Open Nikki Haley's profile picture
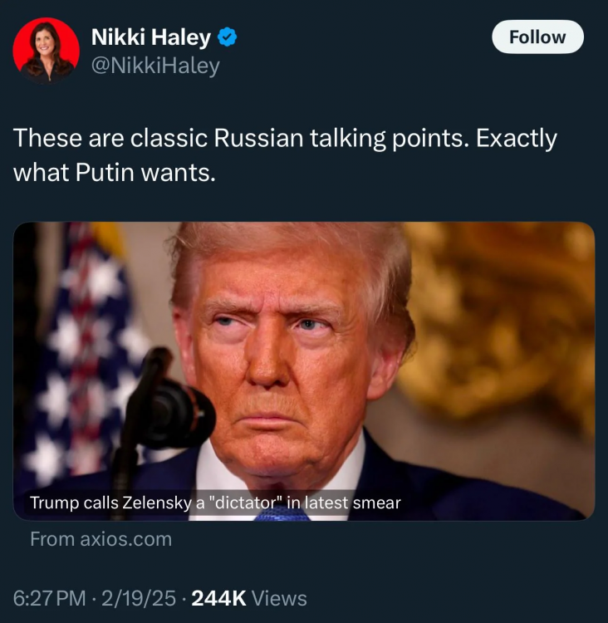608x623 pixels. click(x=46, y=50)
